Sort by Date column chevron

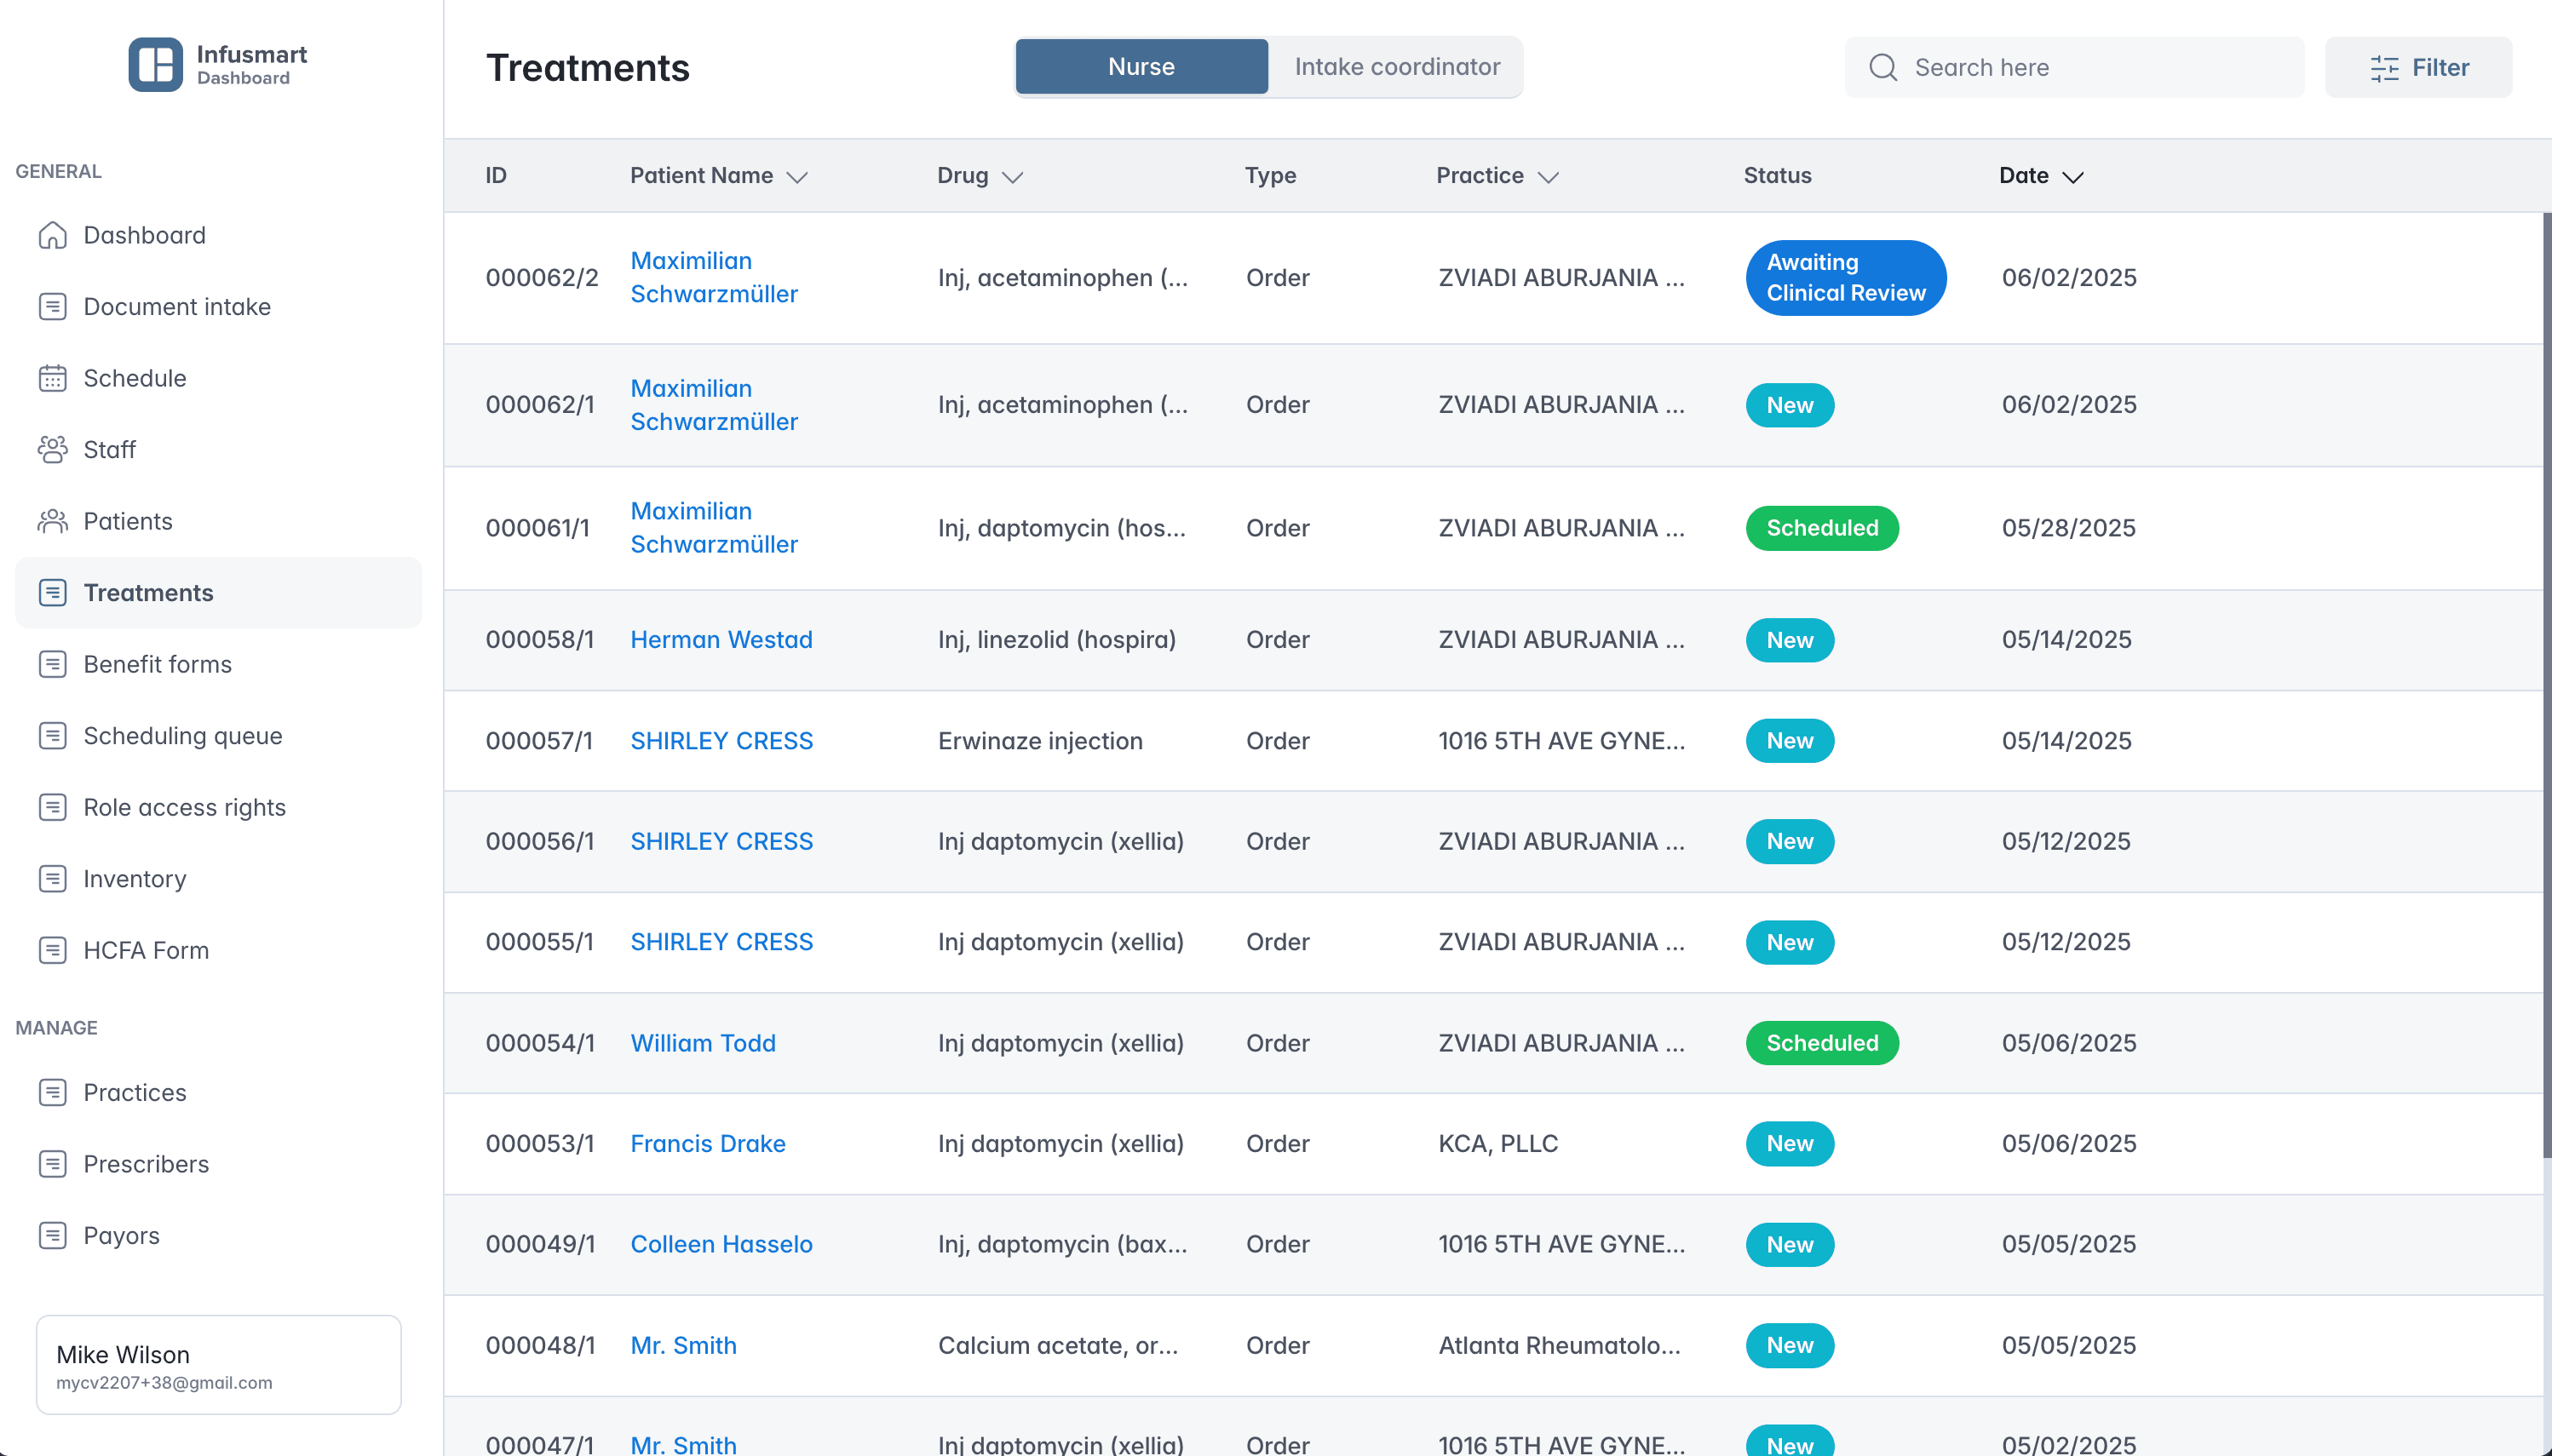(2072, 177)
